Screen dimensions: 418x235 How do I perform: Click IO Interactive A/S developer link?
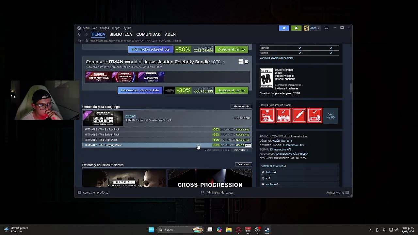click(x=293, y=145)
